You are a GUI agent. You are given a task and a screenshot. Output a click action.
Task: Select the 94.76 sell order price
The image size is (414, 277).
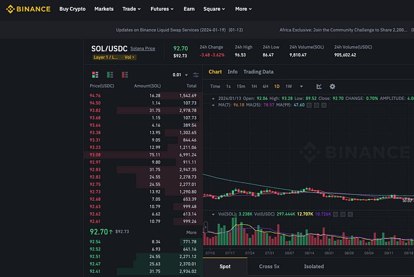95,96
